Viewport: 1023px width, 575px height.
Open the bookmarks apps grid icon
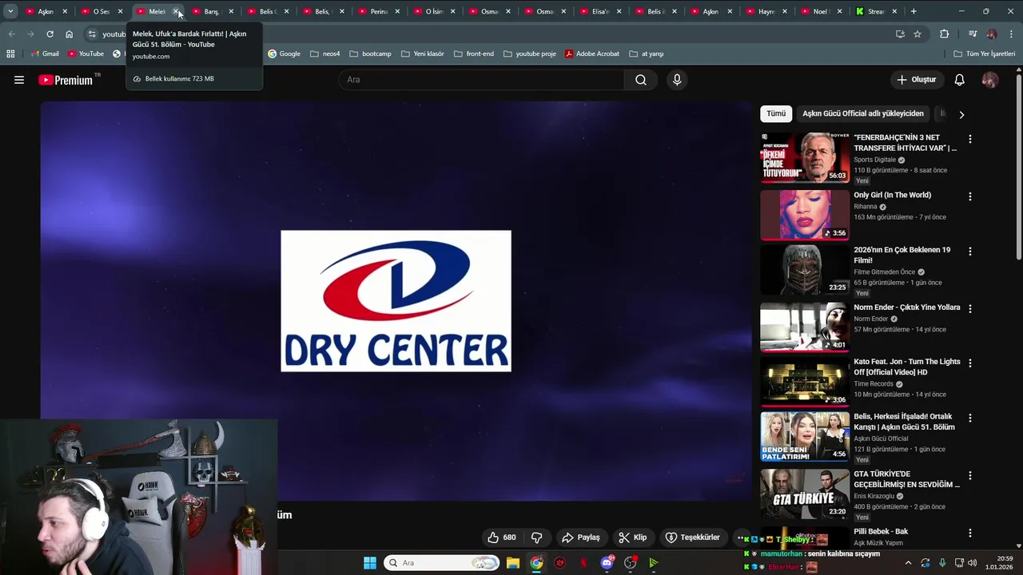pos(10,54)
